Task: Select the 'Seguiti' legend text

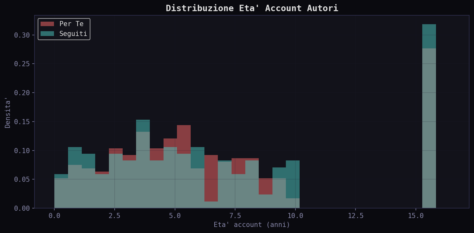Action: (x=73, y=34)
